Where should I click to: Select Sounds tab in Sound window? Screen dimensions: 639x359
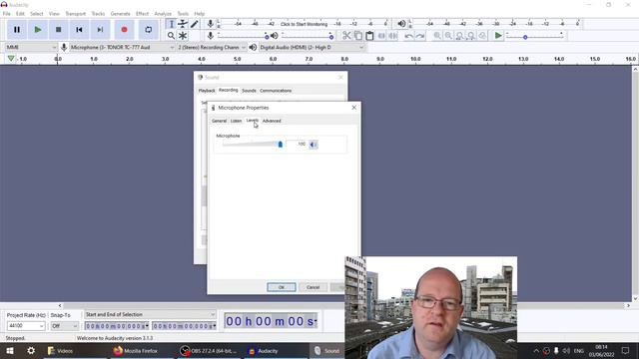249,91
